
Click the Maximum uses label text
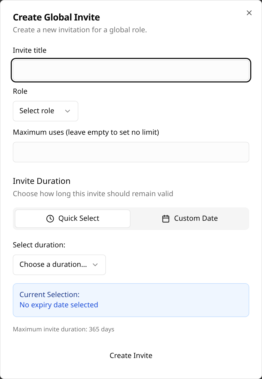(86, 132)
